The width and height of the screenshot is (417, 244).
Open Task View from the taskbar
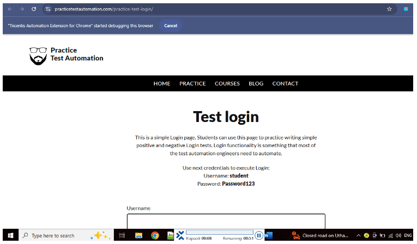point(122,236)
